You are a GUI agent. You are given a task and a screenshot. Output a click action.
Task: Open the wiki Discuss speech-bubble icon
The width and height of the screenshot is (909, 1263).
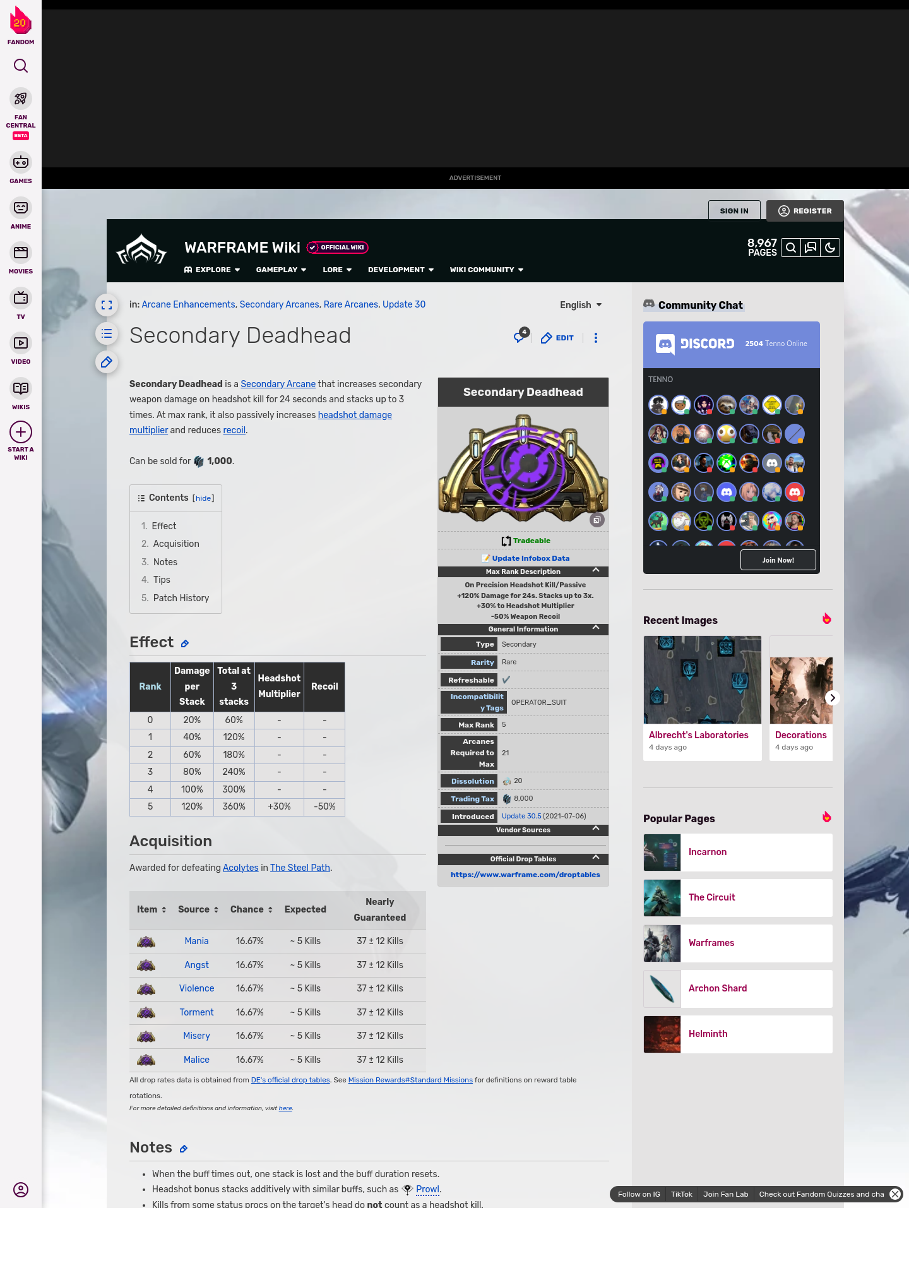pyautogui.click(x=811, y=248)
